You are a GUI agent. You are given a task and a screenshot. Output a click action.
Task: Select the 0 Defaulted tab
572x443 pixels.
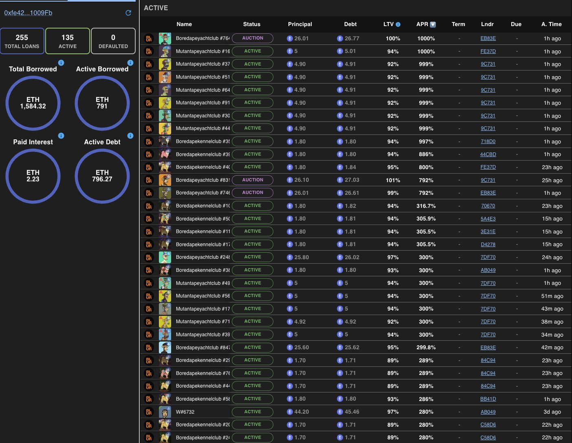point(113,41)
